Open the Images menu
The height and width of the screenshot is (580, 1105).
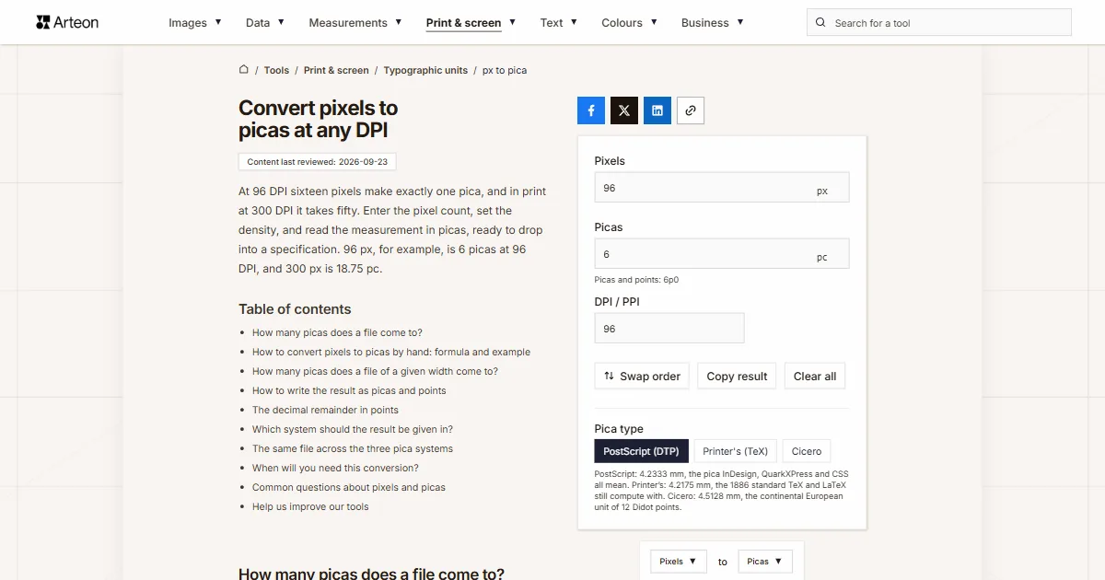(195, 23)
